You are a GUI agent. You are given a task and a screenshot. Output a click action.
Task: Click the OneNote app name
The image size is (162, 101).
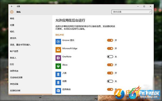(x=67, y=57)
